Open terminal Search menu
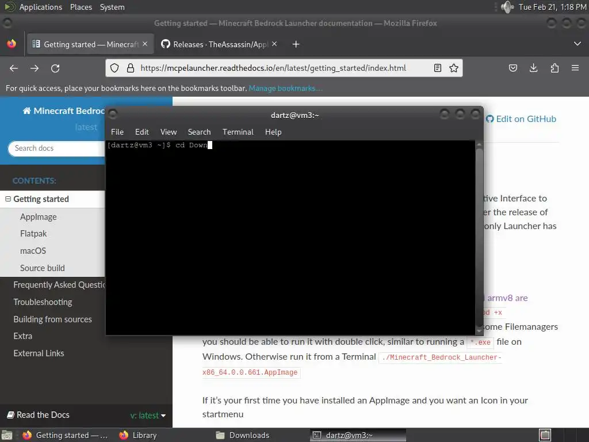The height and width of the screenshot is (442, 589). [x=199, y=132]
